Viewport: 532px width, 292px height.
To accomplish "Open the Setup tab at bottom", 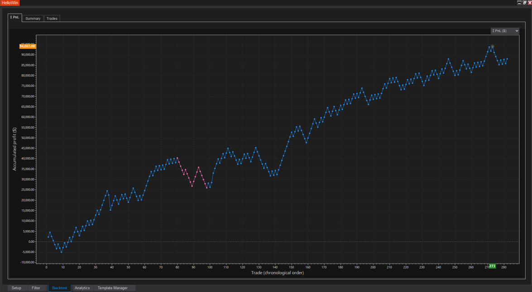I will click(x=16, y=288).
